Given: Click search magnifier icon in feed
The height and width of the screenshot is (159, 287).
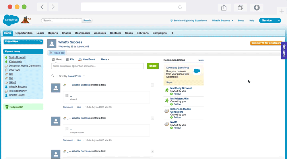Looking at the screenshot, I should point(53,76).
